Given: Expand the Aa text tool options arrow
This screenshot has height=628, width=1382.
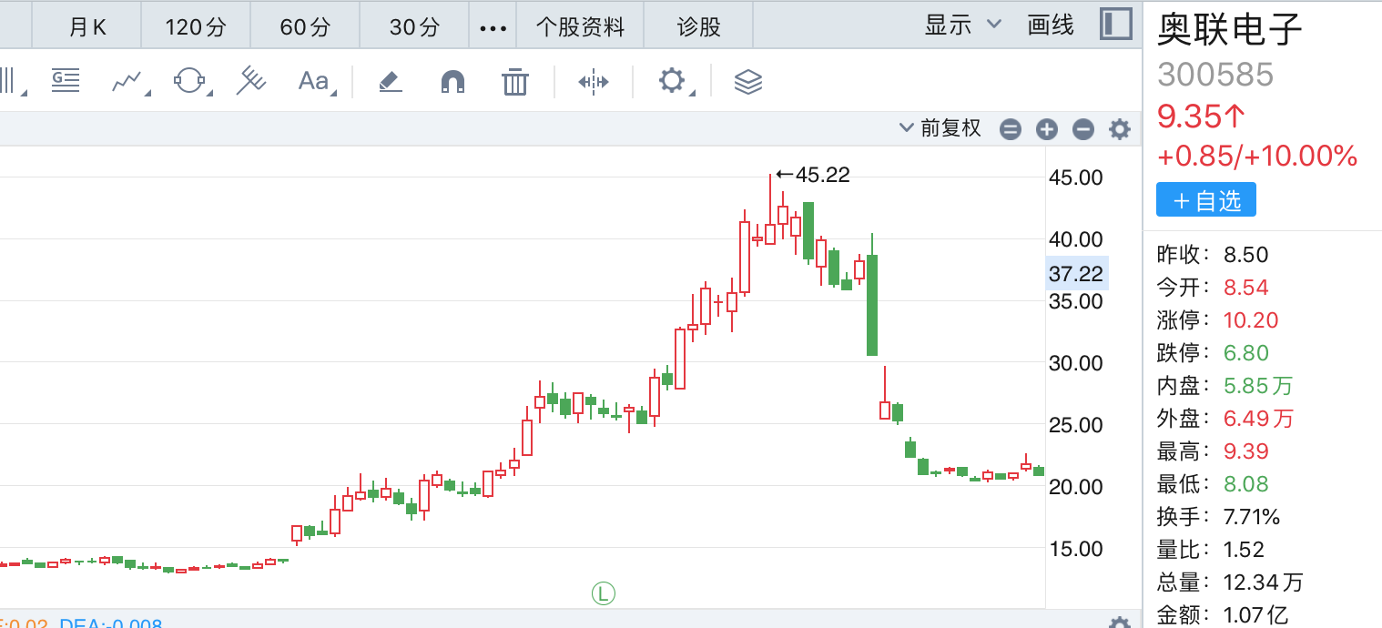Looking at the screenshot, I should point(333,93).
